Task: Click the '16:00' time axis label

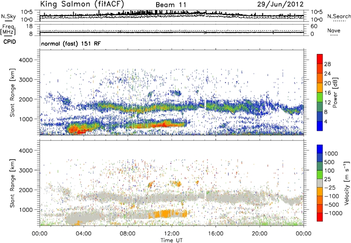Action: click(215, 234)
